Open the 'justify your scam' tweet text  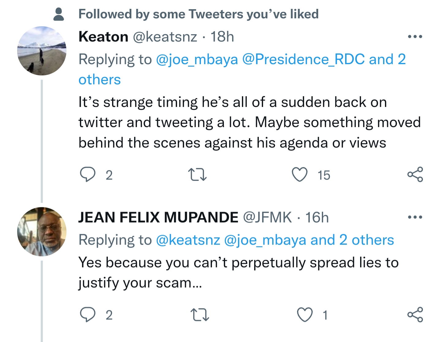coord(140,283)
